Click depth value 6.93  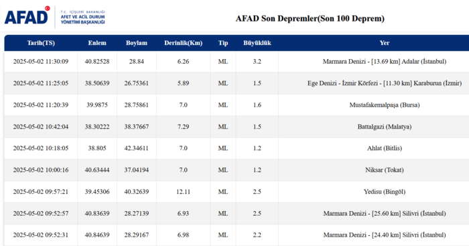[x=183, y=213]
